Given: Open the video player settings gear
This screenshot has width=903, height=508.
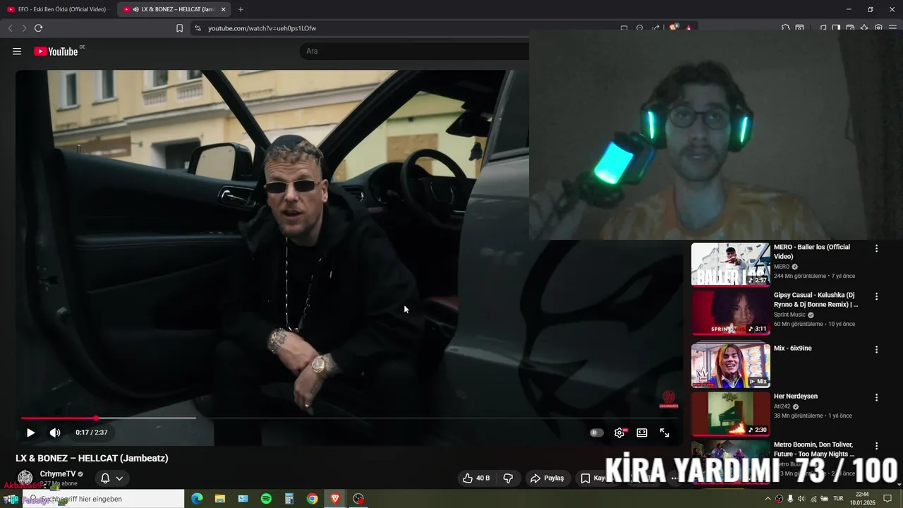Looking at the screenshot, I should (x=619, y=433).
